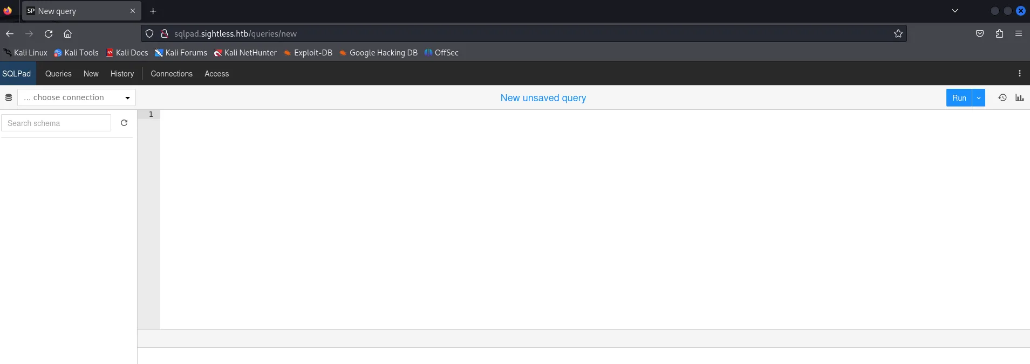Open the Kali NetHunter bookmark
The width and height of the screenshot is (1030, 364).
coord(245,52)
